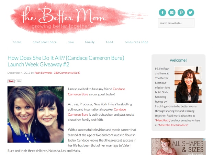This screenshot has width=213, height=155.
Task: Open the How Does She Do It All post title
Action: click(66, 61)
